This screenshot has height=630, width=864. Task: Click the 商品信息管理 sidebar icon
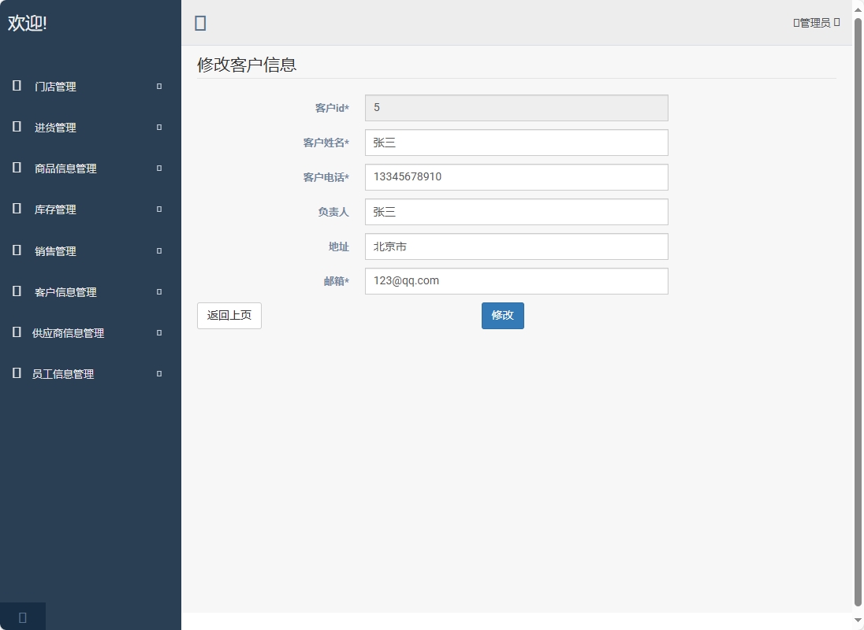point(16,168)
